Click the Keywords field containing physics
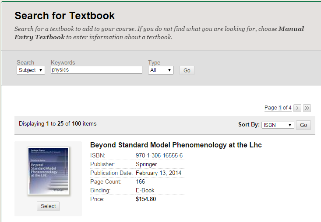 pos(96,70)
